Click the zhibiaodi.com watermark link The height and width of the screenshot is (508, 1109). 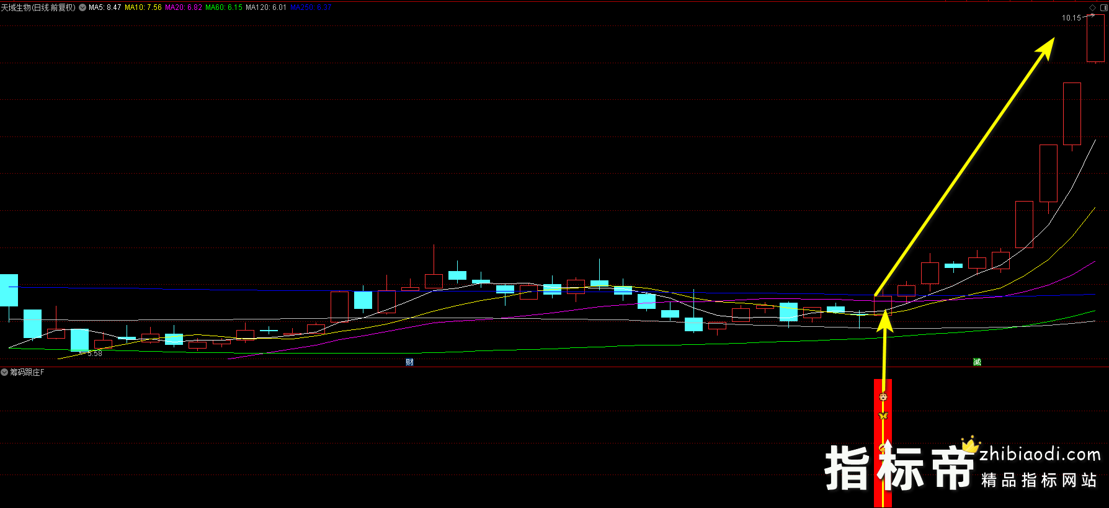(x=1040, y=455)
